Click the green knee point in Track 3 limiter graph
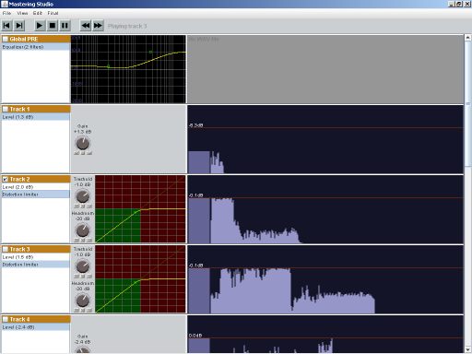Viewport: 472px width, 354px height. pyautogui.click(x=136, y=282)
